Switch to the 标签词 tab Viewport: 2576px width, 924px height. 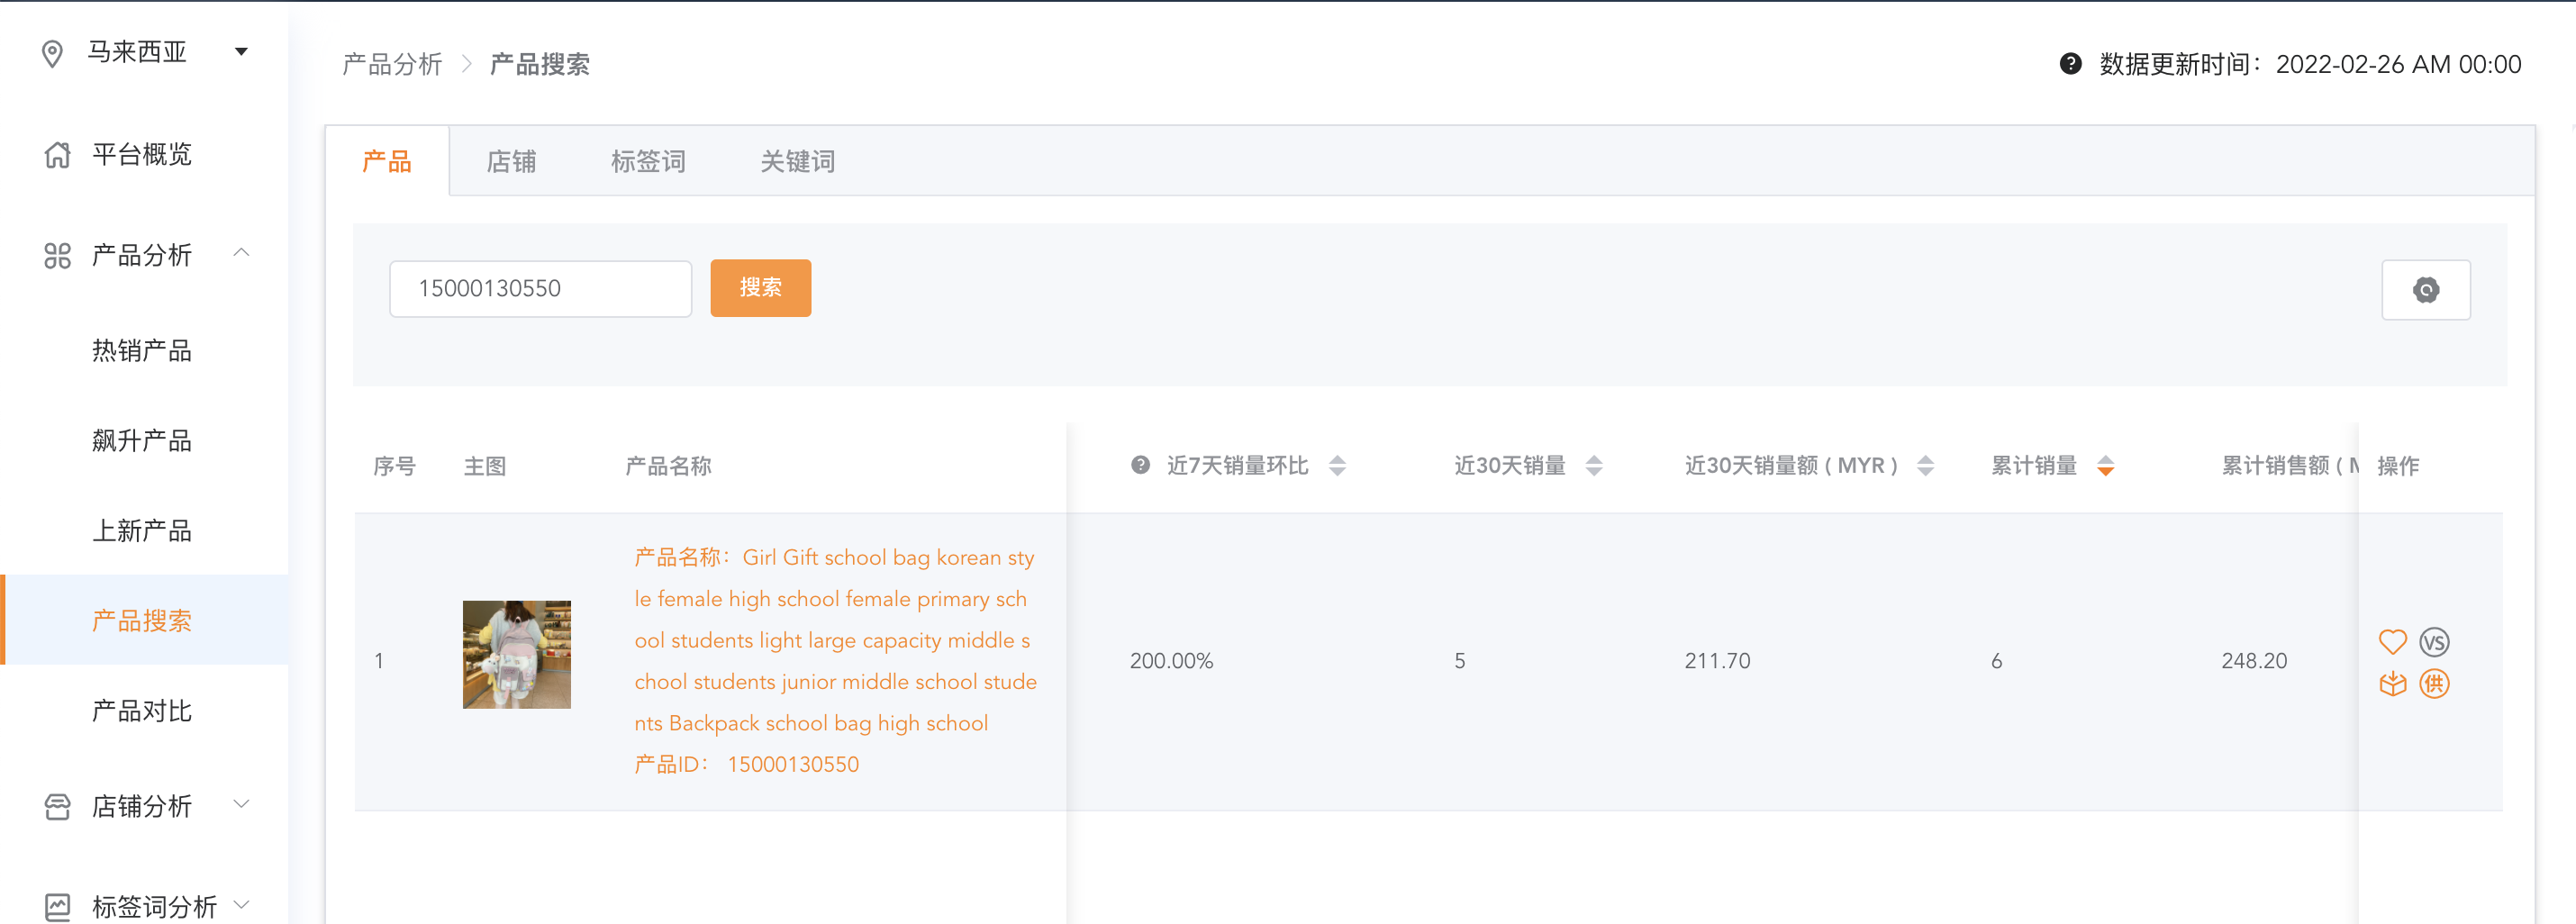tap(648, 161)
